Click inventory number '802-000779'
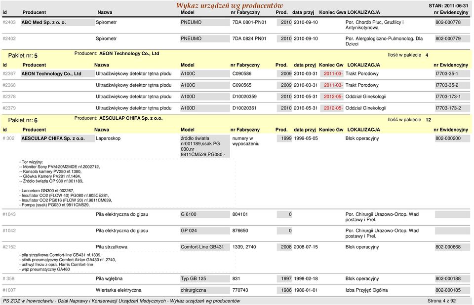 [452, 38]
